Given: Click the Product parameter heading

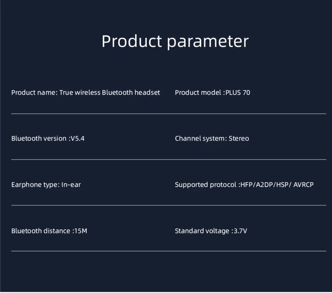Looking at the screenshot, I should tap(175, 41).
